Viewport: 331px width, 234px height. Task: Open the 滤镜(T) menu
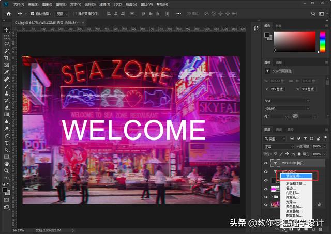click(x=104, y=4)
